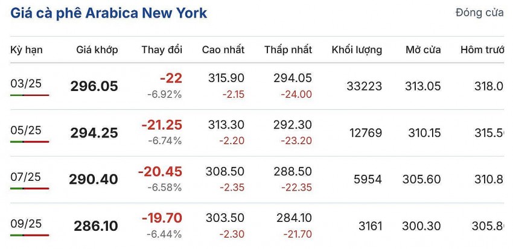Sort by the 'Kỳ hạn' column header
513x249 pixels.
[27, 50]
